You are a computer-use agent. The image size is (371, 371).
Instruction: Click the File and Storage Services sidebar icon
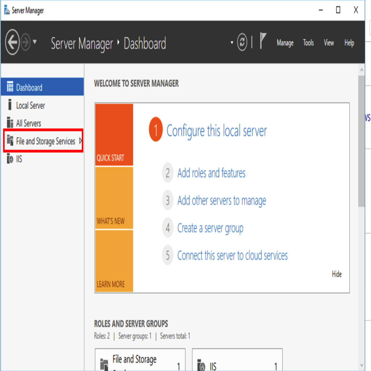point(10,140)
